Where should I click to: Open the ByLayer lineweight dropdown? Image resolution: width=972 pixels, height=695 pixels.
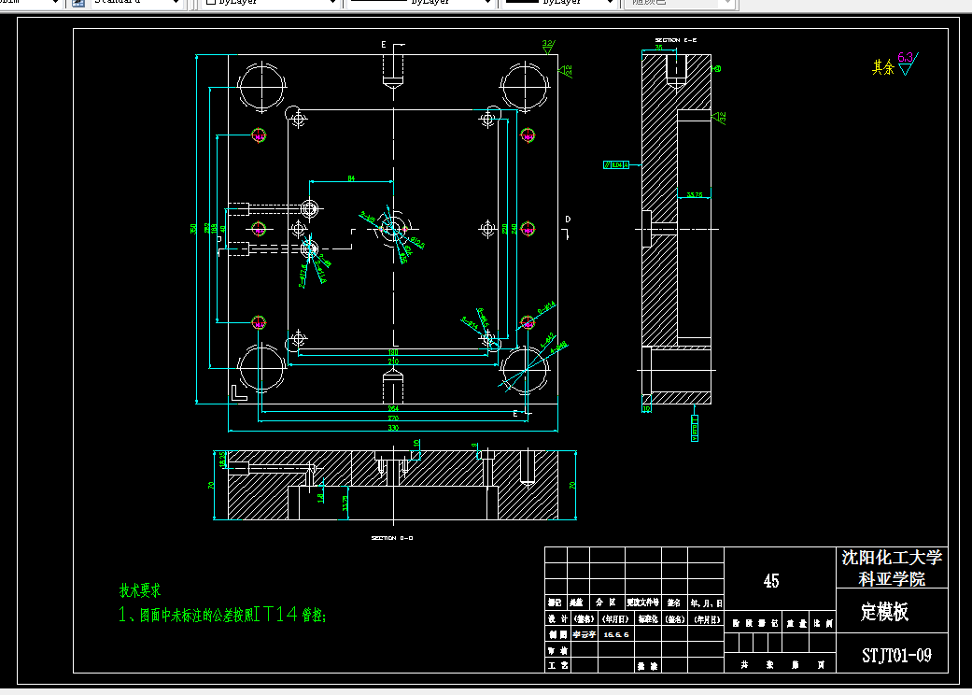560,3
